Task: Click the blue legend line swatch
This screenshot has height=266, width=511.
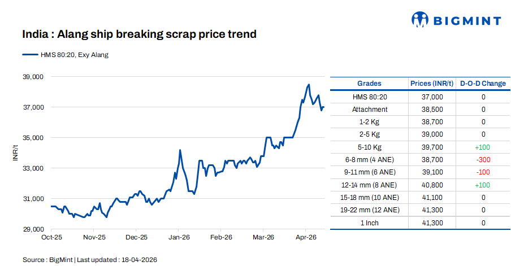Action: [x=30, y=55]
